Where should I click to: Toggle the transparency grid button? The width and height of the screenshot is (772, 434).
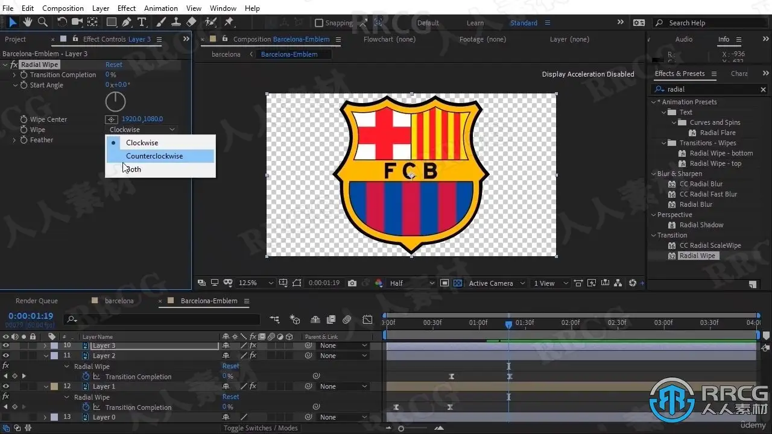[458, 283]
